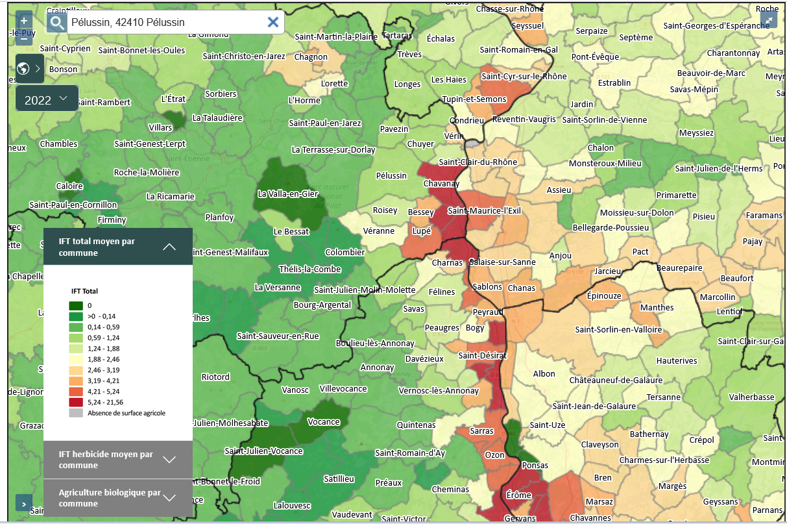
Task: Clear the Pélussin search with the X
Action: click(x=273, y=22)
